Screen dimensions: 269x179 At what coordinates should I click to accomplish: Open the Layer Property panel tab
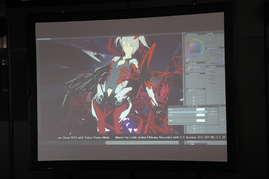(x=194, y=74)
